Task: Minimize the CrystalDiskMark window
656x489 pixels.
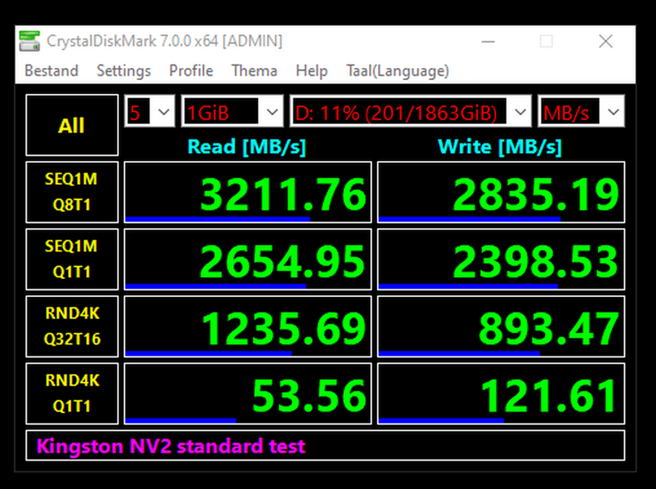Action: click(488, 42)
